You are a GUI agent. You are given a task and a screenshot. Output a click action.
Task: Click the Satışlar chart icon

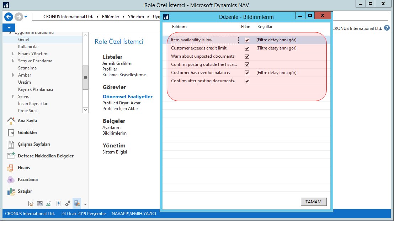(11, 191)
